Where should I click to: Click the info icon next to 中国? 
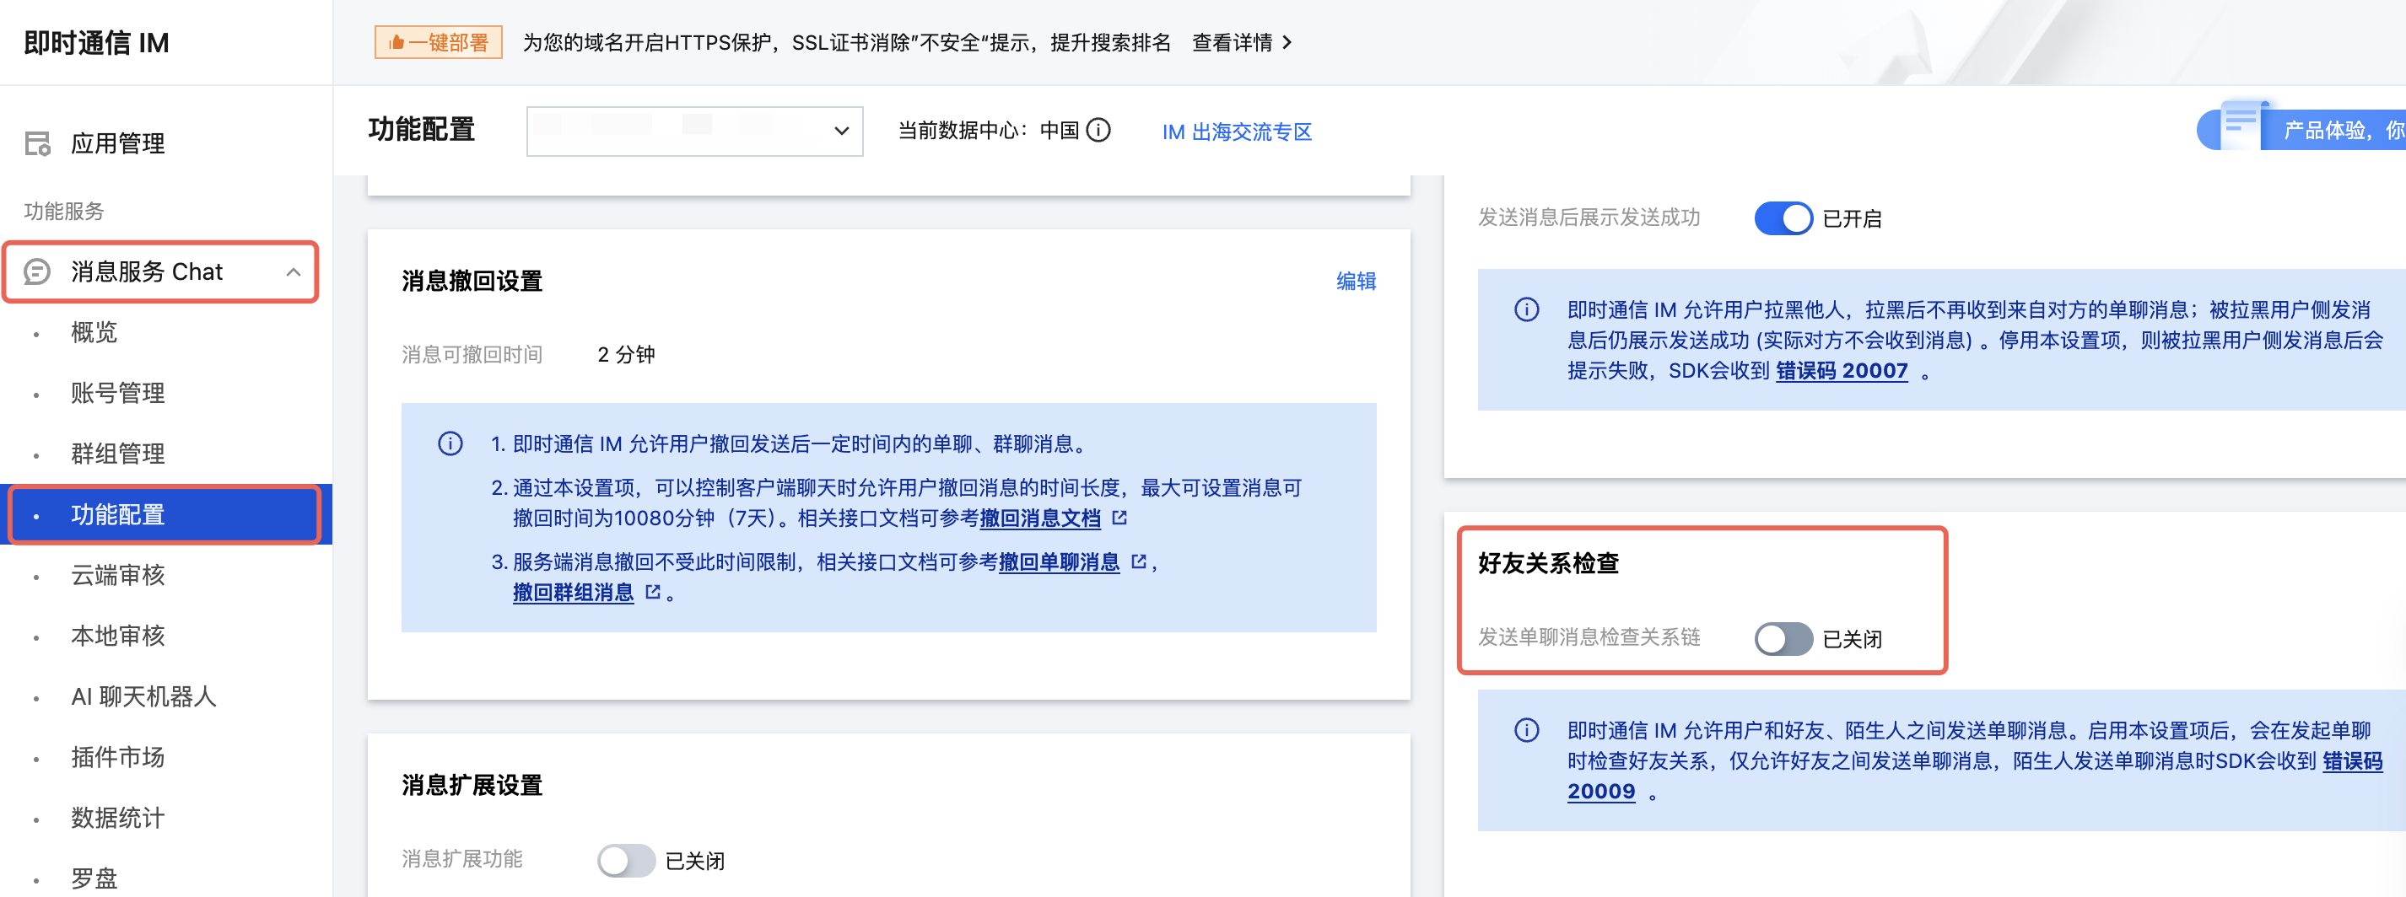(1099, 131)
